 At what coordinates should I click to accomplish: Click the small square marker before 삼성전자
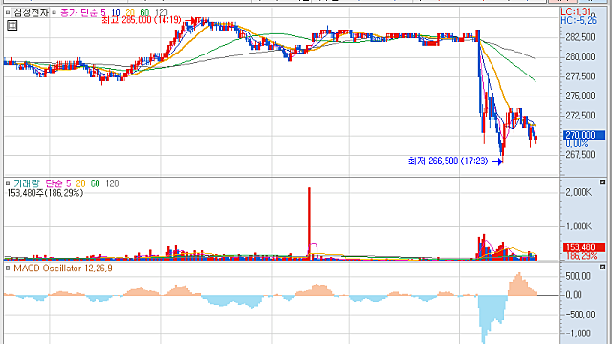[8, 12]
